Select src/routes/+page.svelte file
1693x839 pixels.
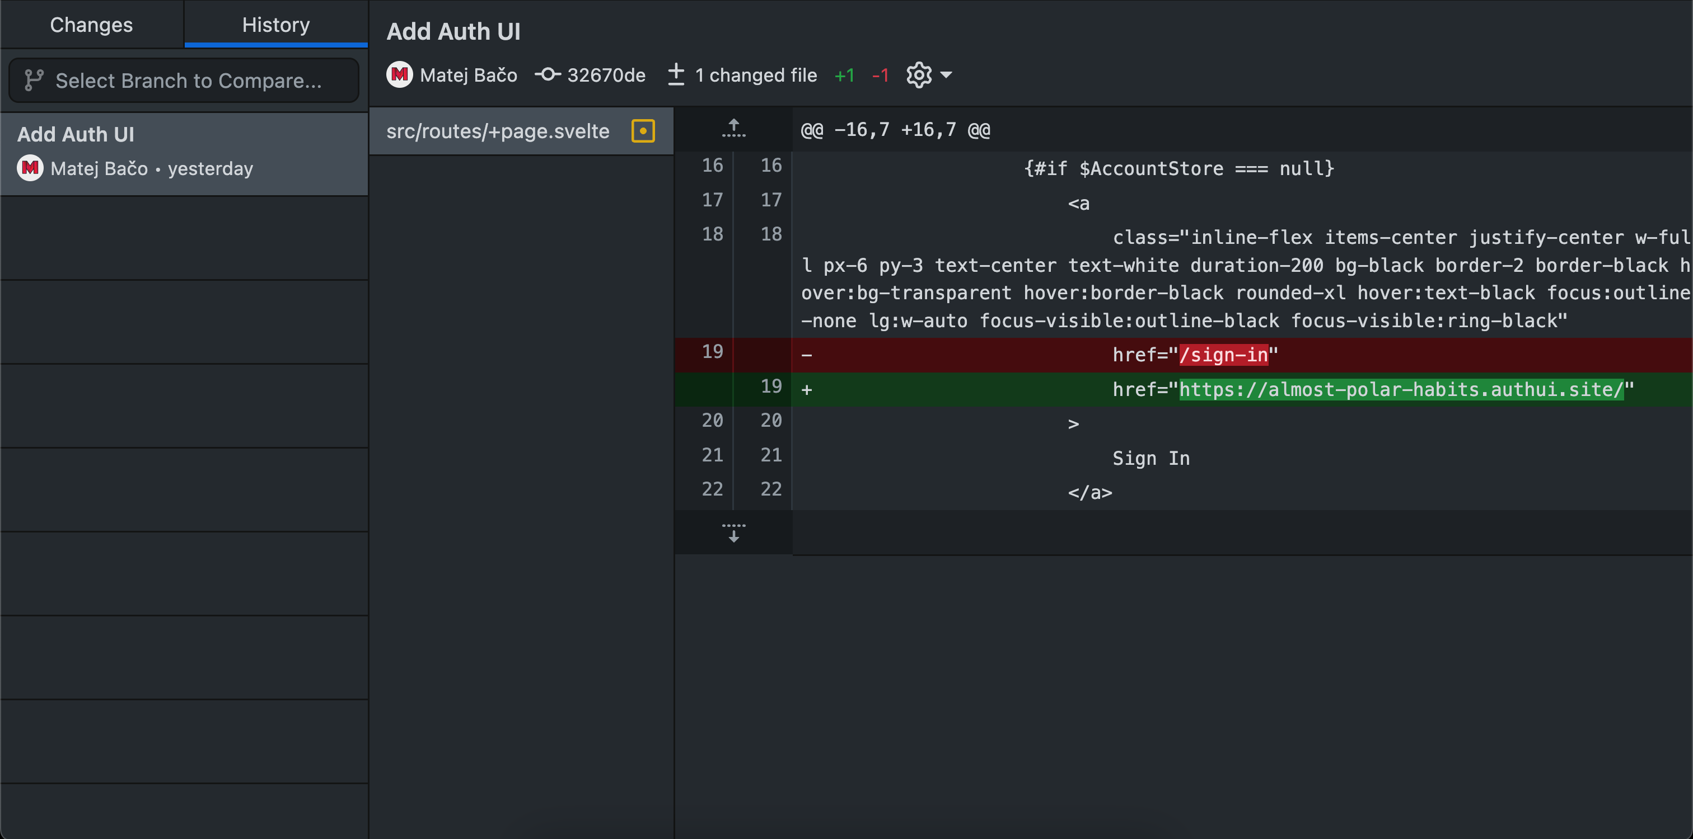tap(498, 131)
